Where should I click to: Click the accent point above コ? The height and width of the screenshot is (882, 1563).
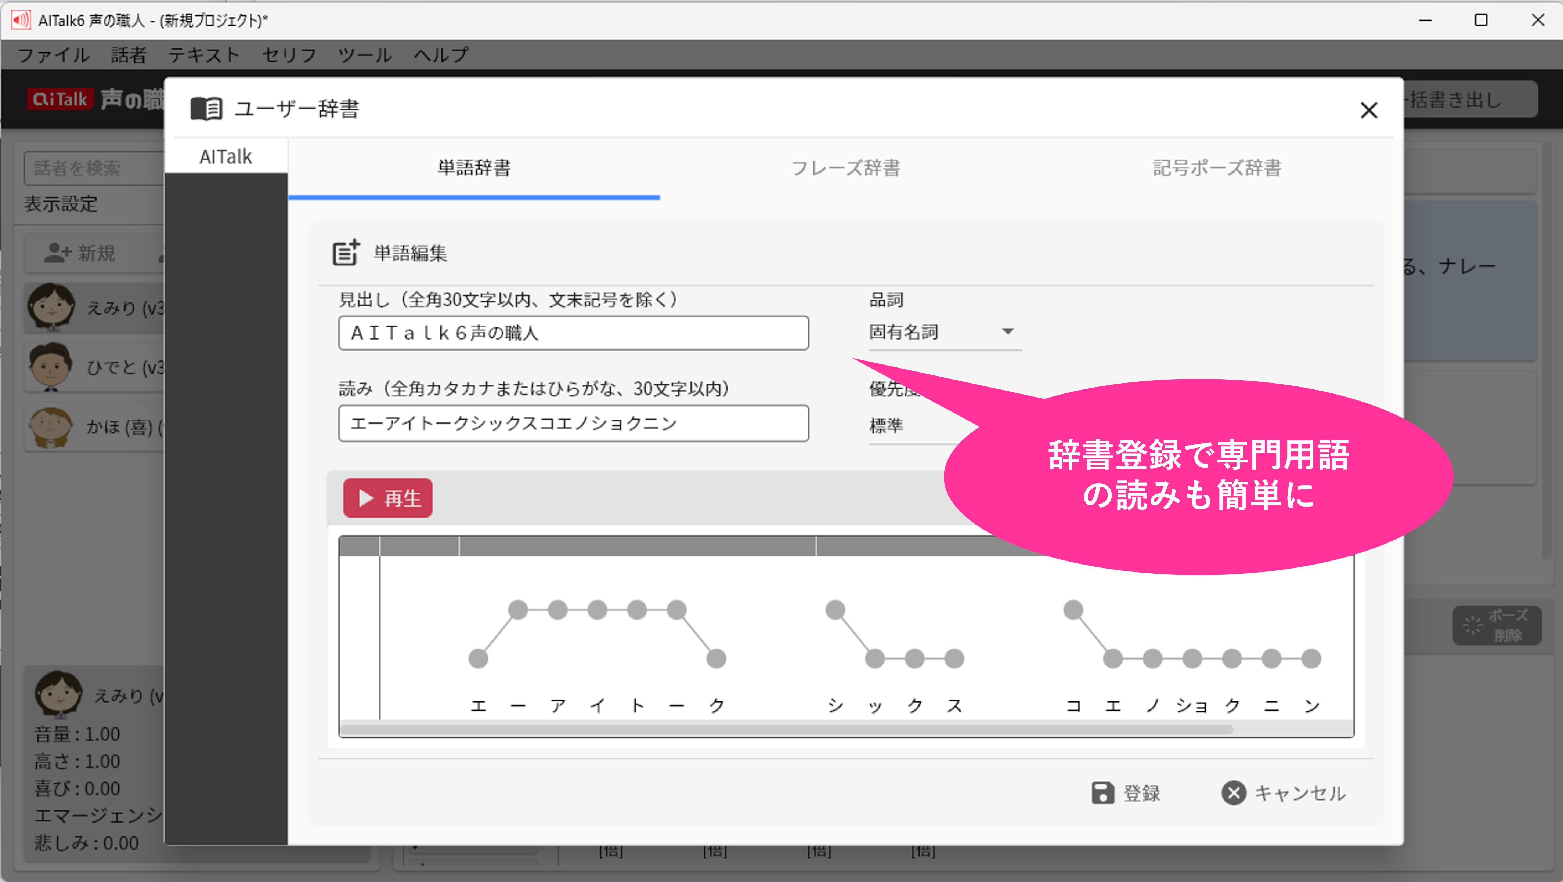[1073, 610]
